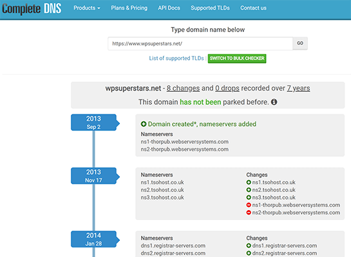Screen dimensions: 351x257
Task: Click red minus icon beside ns2-thorpub.webserversystems.com
Action: [249, 213]
